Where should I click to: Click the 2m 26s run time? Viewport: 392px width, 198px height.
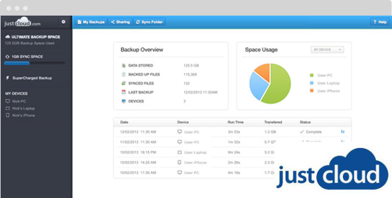234,162
